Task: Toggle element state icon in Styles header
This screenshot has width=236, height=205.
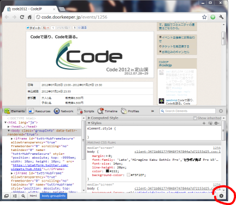Action: coord(210,123)
